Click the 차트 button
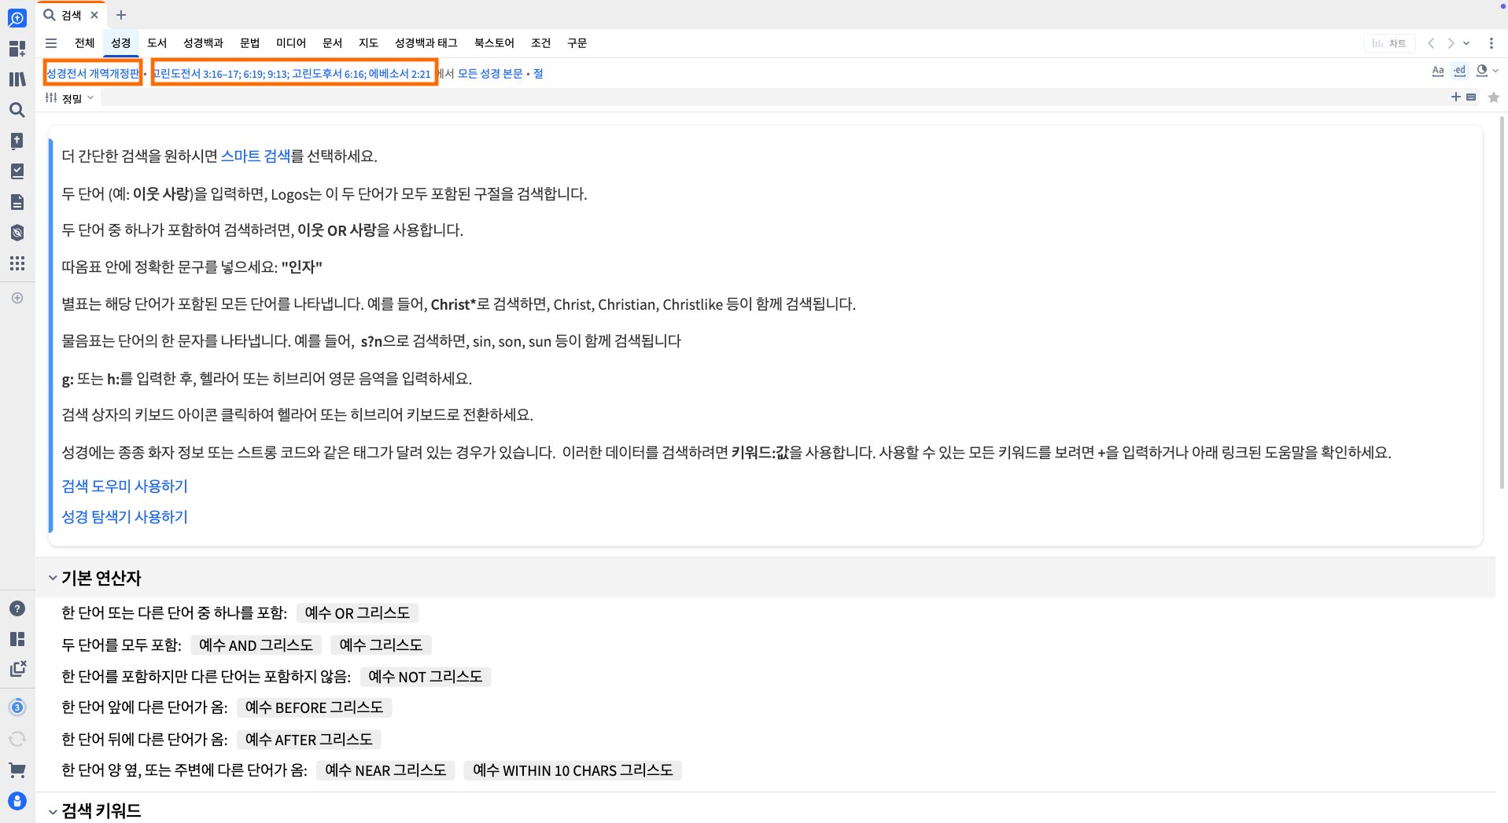Screen dimensions: 1508x823 click(x=1390, y=43)
